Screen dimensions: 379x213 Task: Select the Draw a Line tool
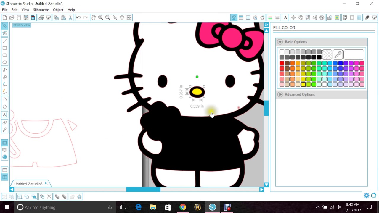coord(5,41)
